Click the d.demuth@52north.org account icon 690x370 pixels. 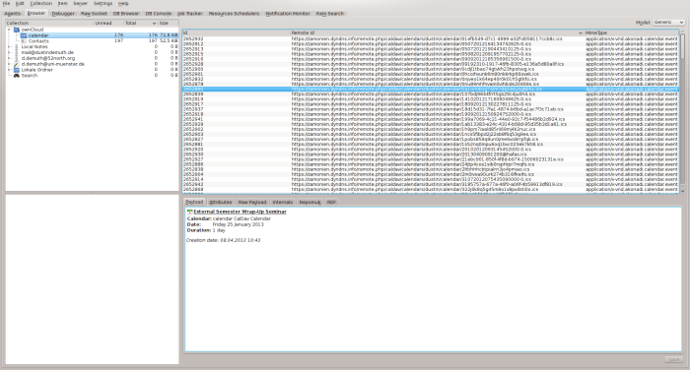tap(17, 58)
